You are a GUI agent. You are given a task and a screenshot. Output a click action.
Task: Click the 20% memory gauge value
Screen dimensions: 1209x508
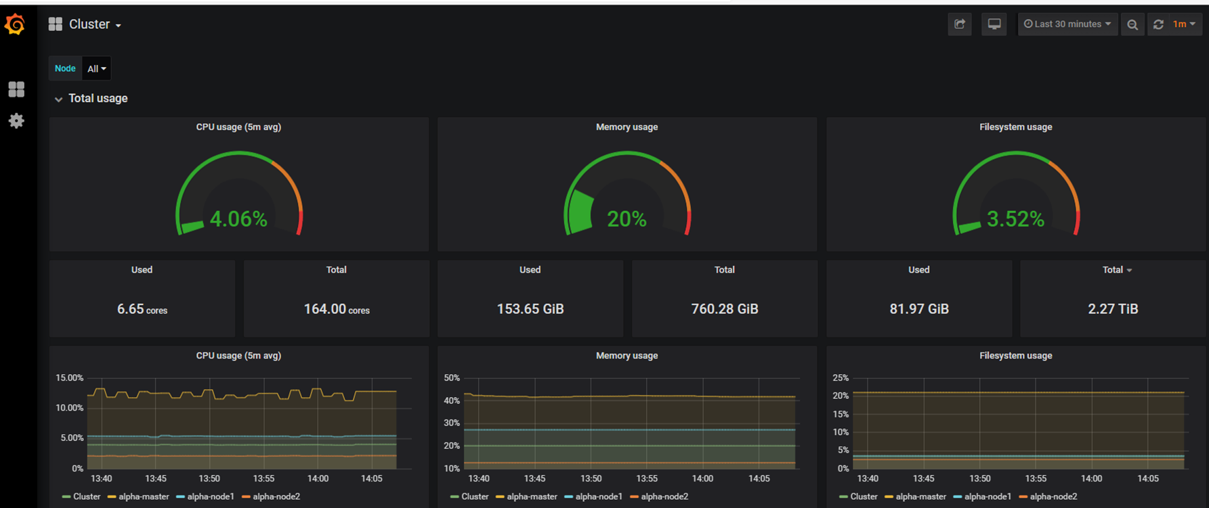coord(627,219)
